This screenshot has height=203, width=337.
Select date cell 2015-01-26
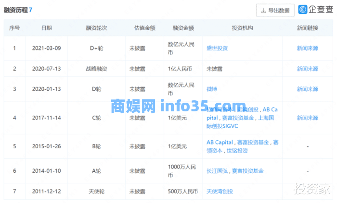point(46,146)
